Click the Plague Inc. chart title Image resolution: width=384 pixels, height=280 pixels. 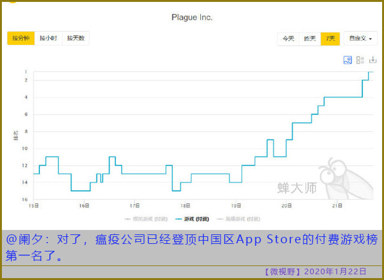(192, 17)
